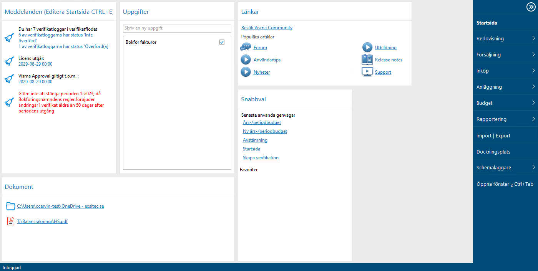Image resolution: width=538 pixels, height=271 pixels.
Task: Click the Nyheter play icon
Action: [246, 72]
